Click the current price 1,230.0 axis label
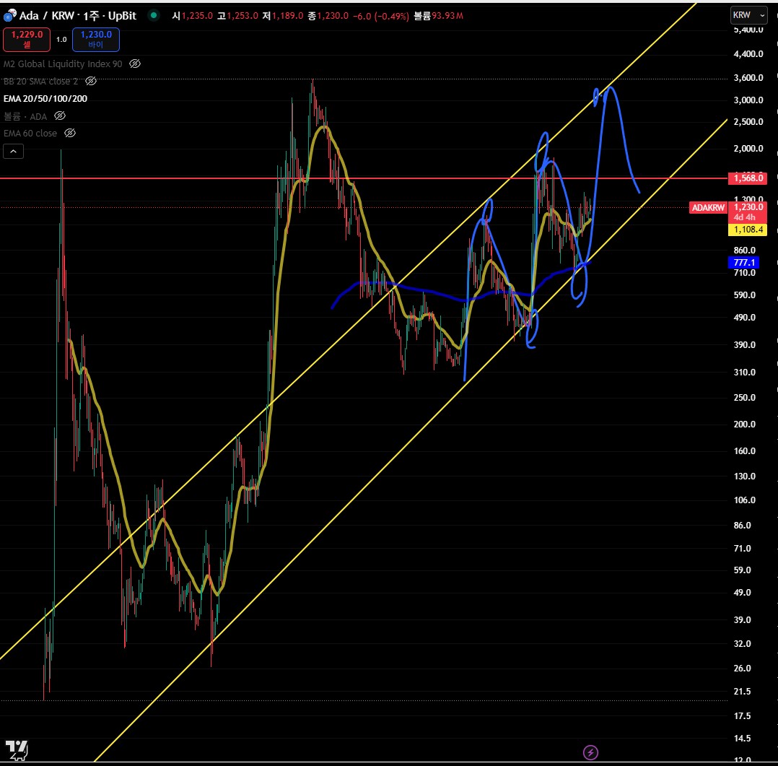This screenshot has width=778, height=766. pos(748,207)
